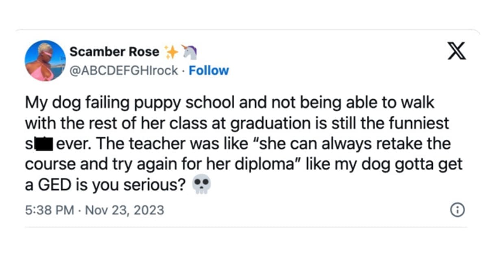Click the skull emoji ending the tweet

(201, 185)
